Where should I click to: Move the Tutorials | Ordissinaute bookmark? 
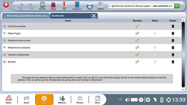click(155, 55)
